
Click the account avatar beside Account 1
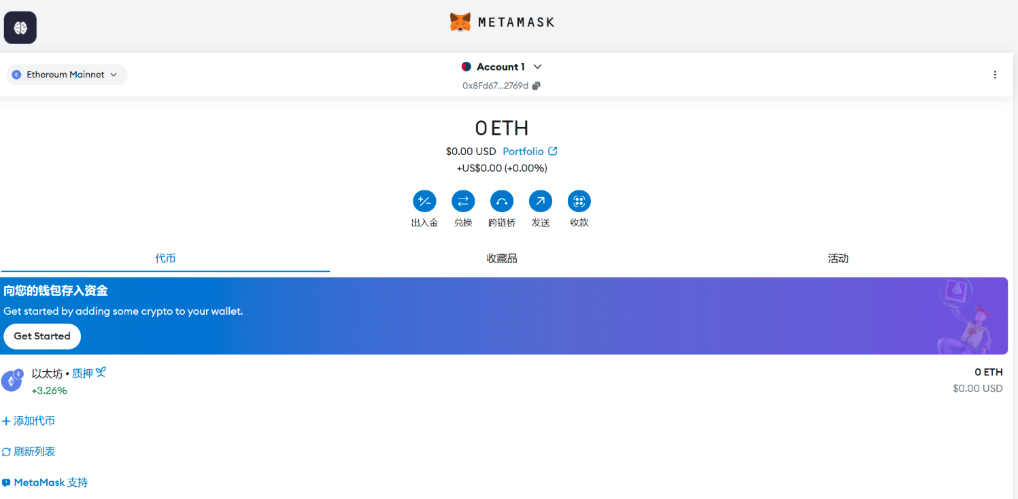(466, 67)
